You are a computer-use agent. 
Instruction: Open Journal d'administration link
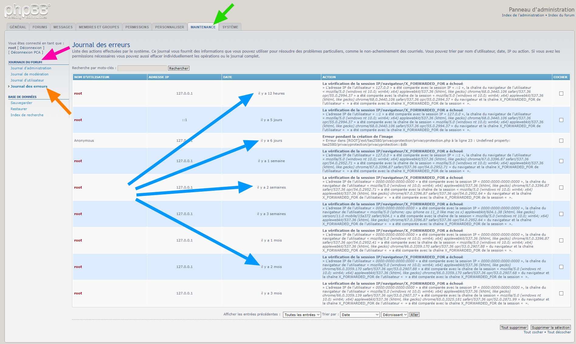coord(31,68)
